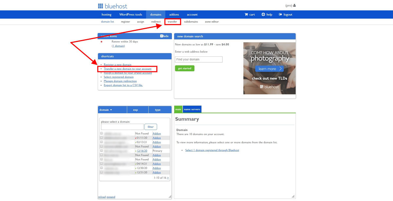
Task: Open the (1 domain) renewal link
Action: point(118,46)
